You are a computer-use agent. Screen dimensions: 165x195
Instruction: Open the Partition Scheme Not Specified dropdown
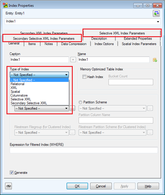click(x=112, y=108)
